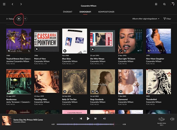Image resolution: width=177 pixels, height=130 pixels.
Task: Open the volume speaker control
Action: (x=172, y=119)
